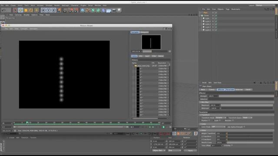Toggle Z axis lock icon
The height and width of the screenshot is (156, 278).
[53, 10]
